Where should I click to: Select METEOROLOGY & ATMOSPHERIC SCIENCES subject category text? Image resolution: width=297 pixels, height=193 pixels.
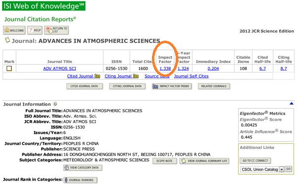106,160
